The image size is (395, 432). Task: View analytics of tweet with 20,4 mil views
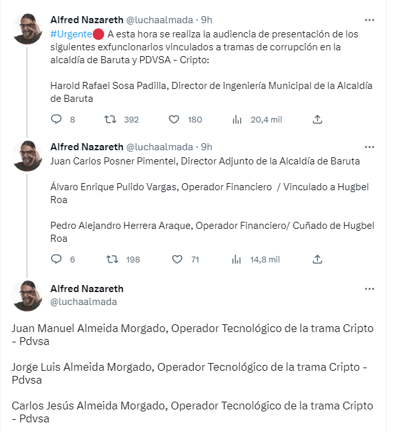click(237, 119)
